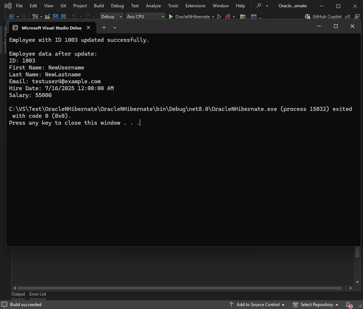
Task: Start debugging OracleNHibernate with green play icon
Action: (170, 16)
